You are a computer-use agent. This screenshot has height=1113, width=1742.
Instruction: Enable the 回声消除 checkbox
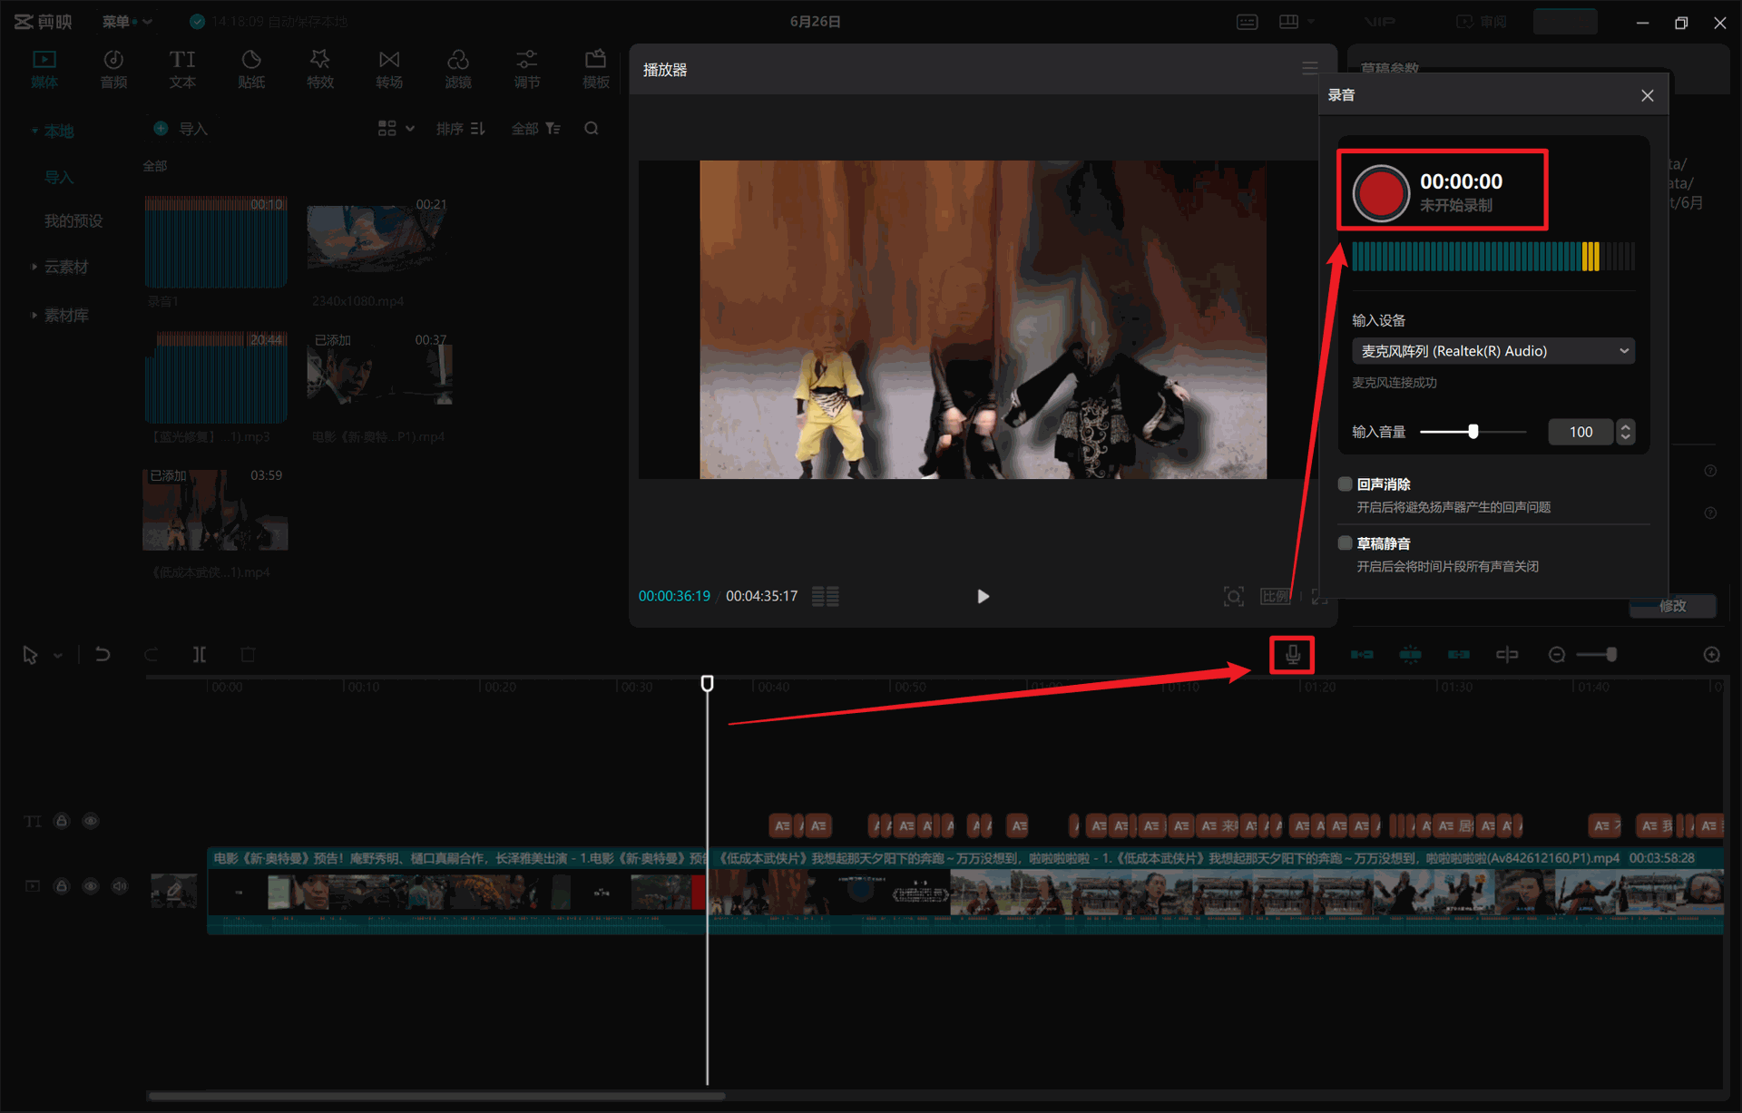[1345, 483]
